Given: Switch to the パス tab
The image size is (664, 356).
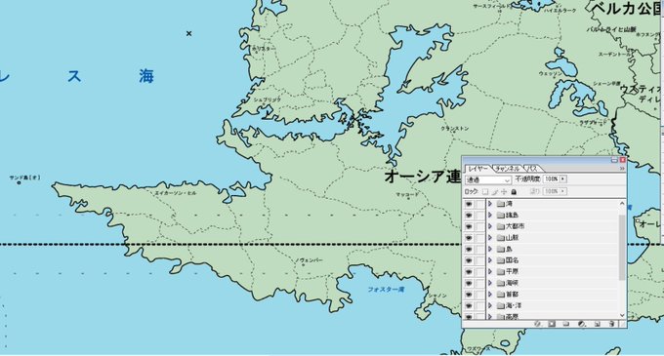Looking at the screenshot, I should (x=532, y=169).
